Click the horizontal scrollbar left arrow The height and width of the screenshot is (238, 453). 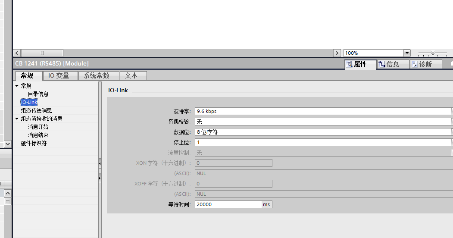pyautogui.click(x=17, y=53)
